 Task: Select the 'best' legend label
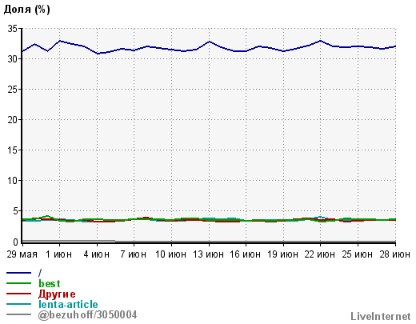pyautogui.click(x=50, y=283)
